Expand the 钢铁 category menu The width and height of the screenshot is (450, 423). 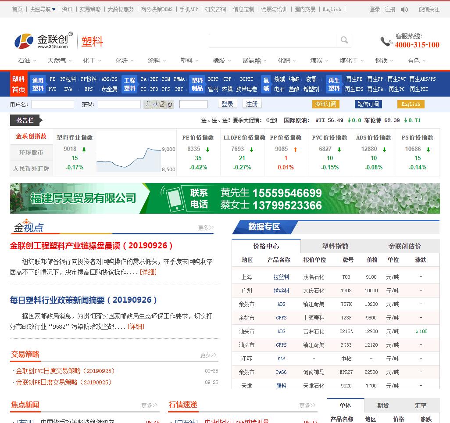(x=384, y=61)
